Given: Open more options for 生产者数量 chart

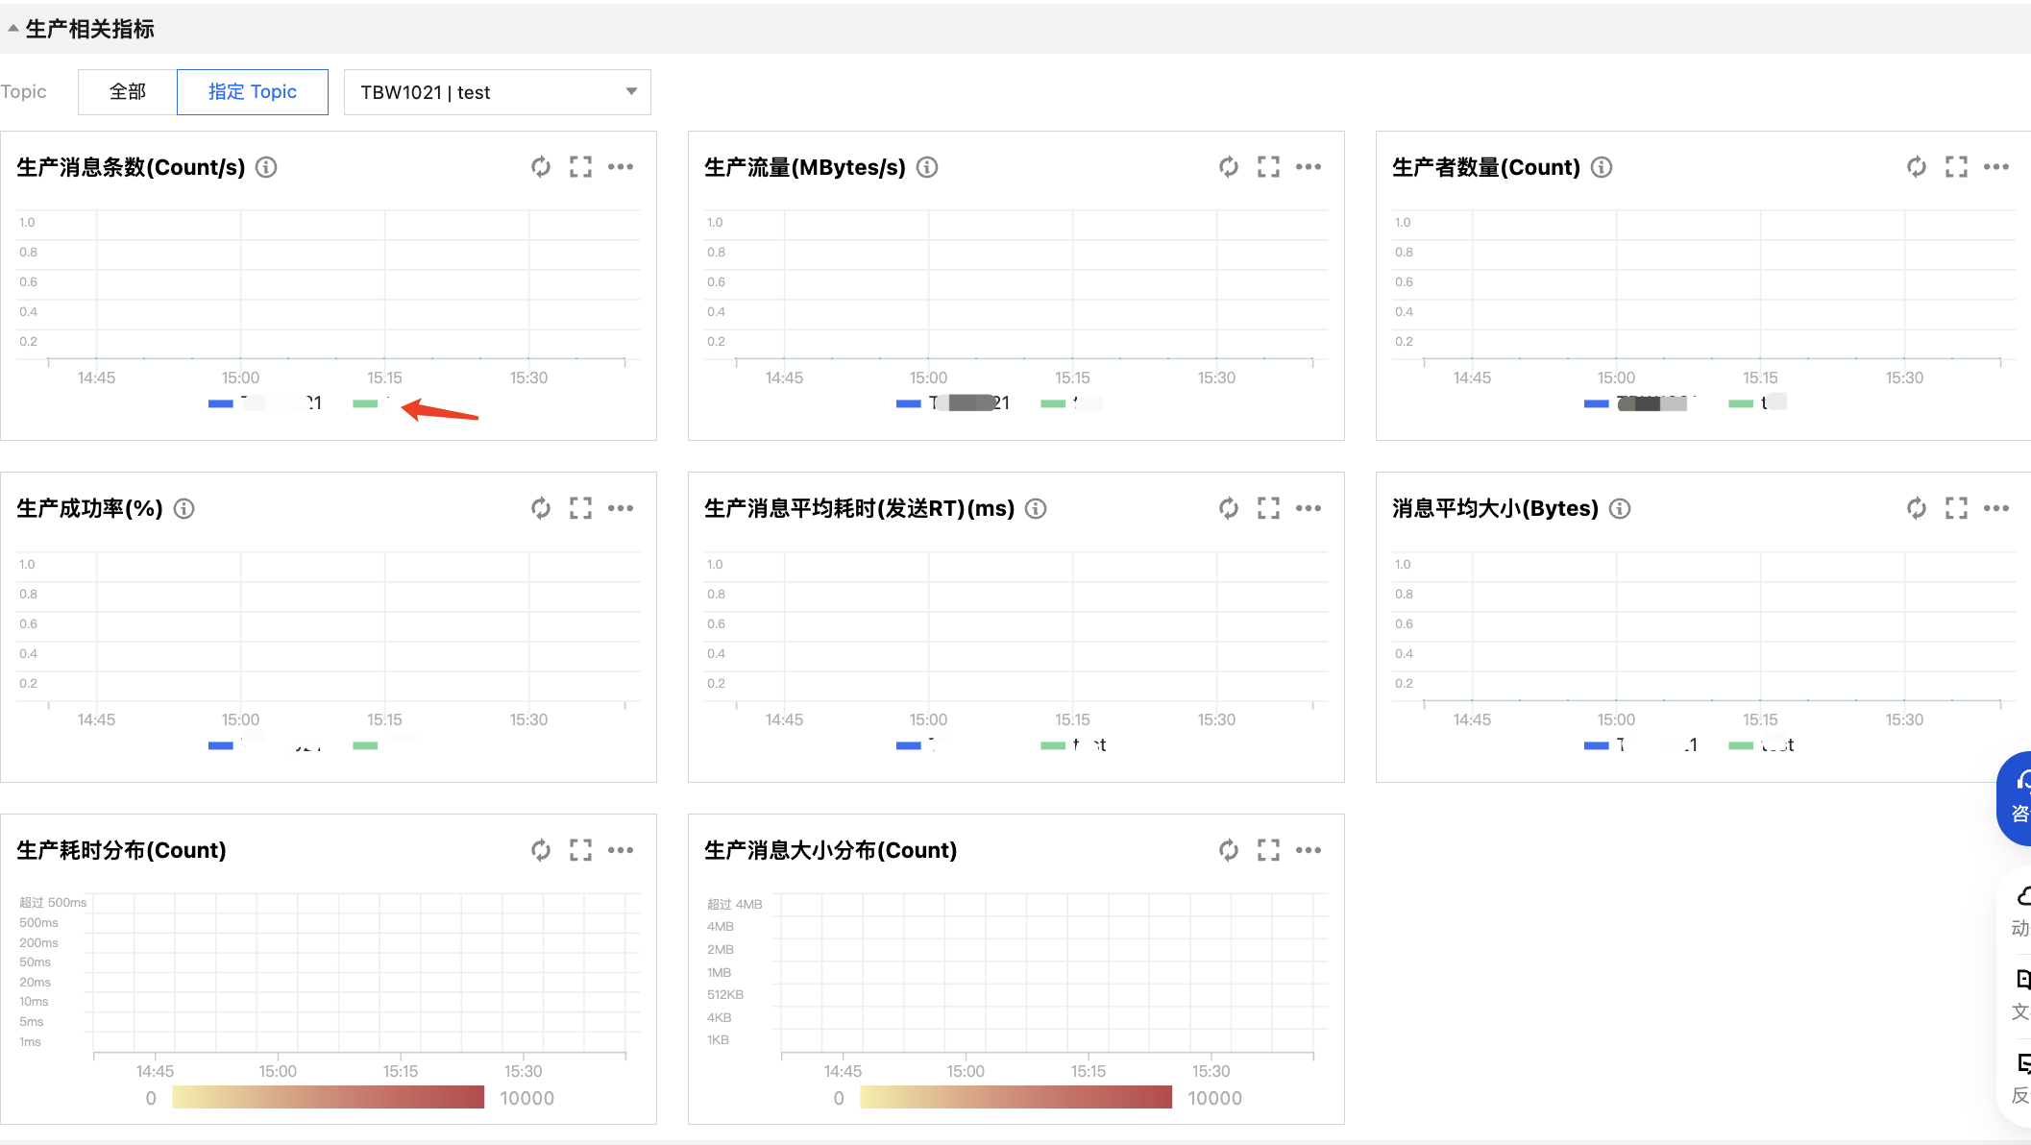Looking at the screenshot, I should click(1995, 167).
